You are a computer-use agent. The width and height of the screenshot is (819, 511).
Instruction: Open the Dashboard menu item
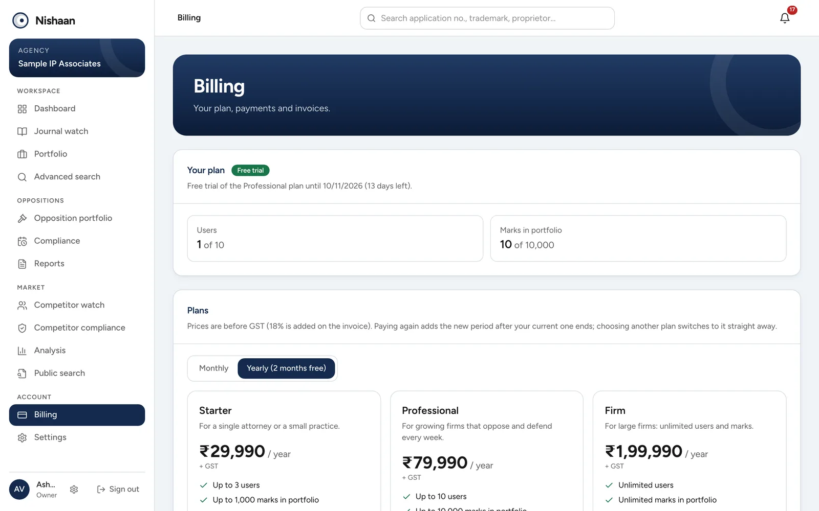tap(77, 109)
